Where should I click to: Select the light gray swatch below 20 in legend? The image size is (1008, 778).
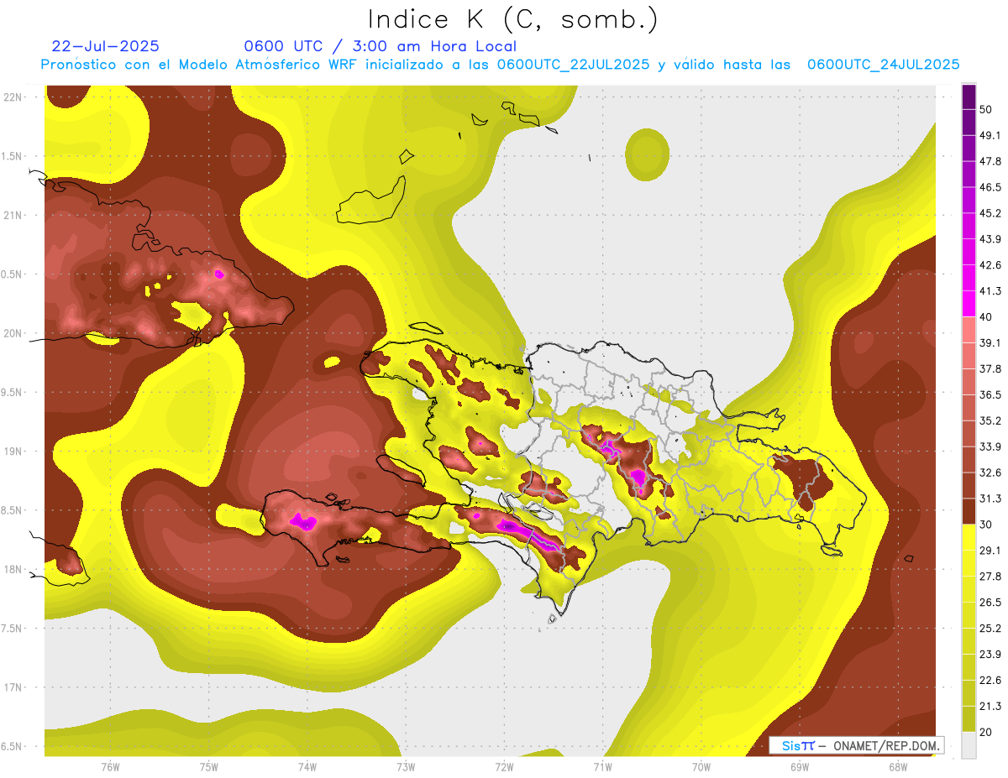pos(969,744)
